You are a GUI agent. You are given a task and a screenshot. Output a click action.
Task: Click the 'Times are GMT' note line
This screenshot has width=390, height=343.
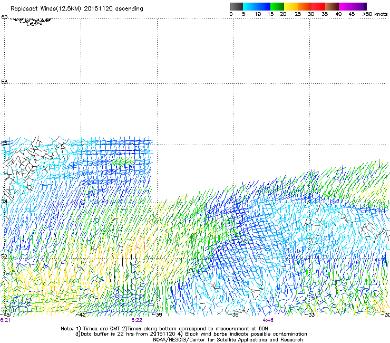[x=164, y=329]
